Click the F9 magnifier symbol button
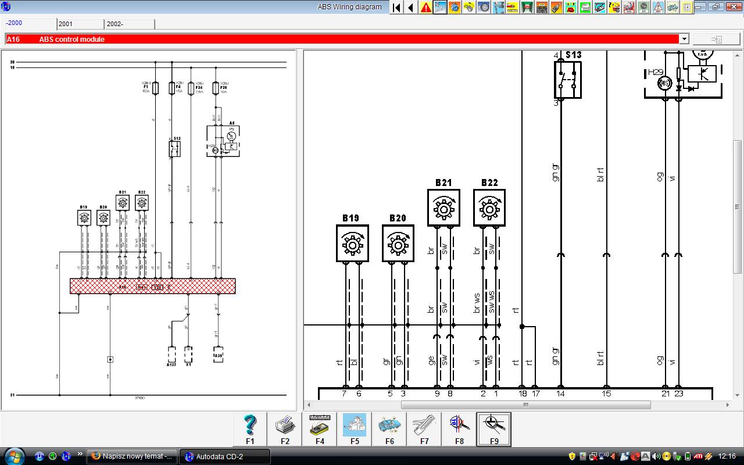The width and height of the screenshot is (744, 465). [x=494, y=429]
